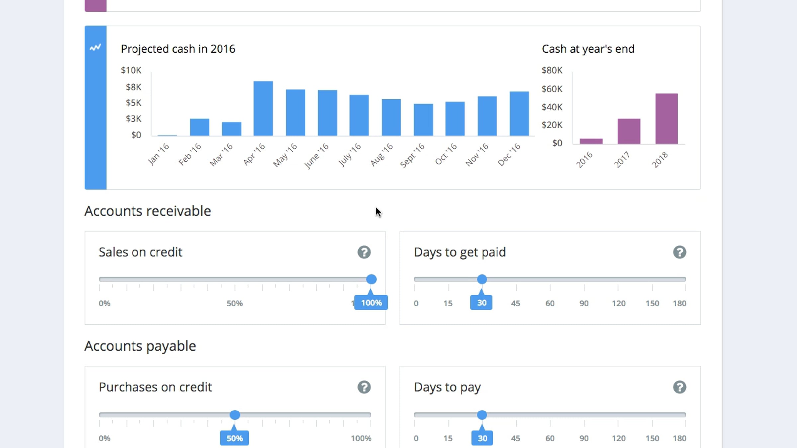Open help for Sales on credit
The image size is (797, 448).
click(x=364, y=252)
